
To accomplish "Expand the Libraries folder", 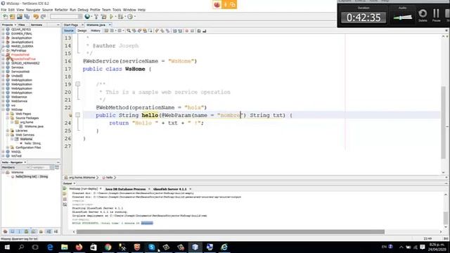I will coord(8,131).
